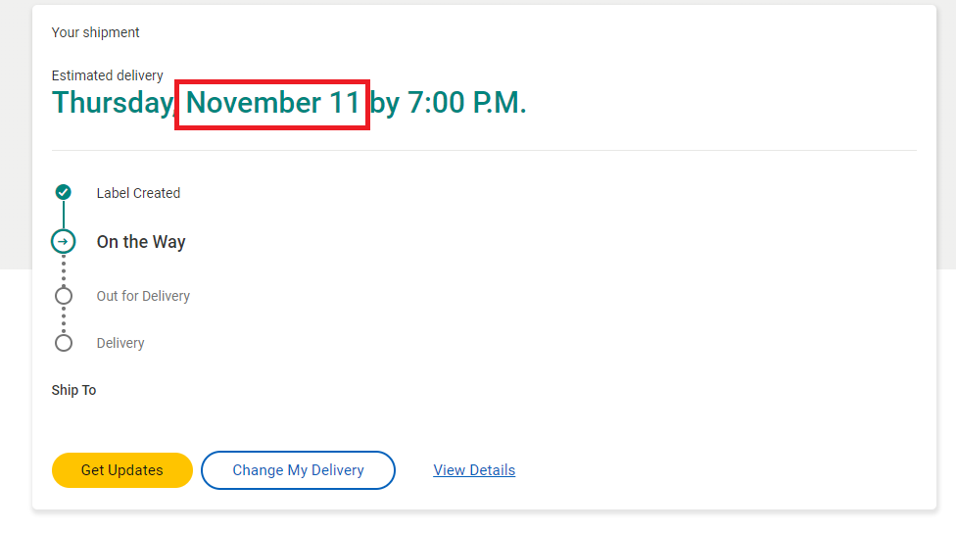Click the solid line below Label Created
957x533 pixels.
64,216
